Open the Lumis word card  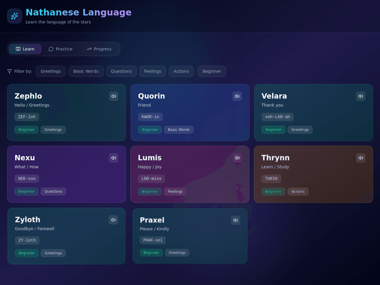[x=190, y=174]
